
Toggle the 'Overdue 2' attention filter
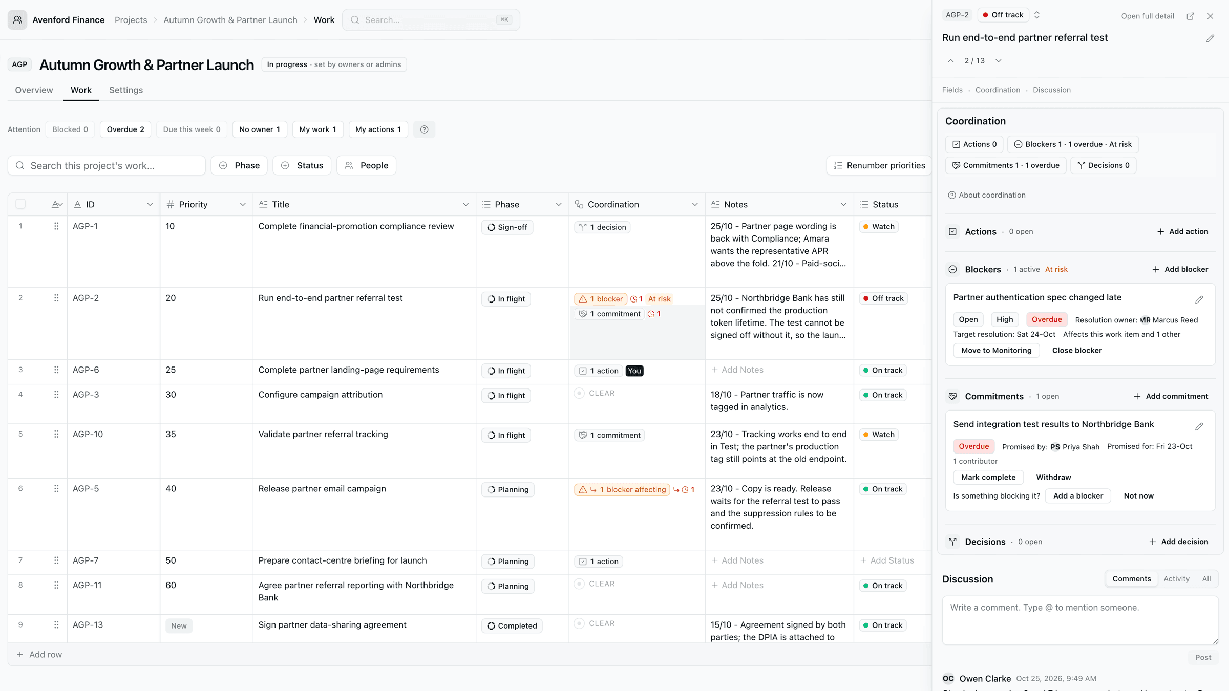pos(125,129)
